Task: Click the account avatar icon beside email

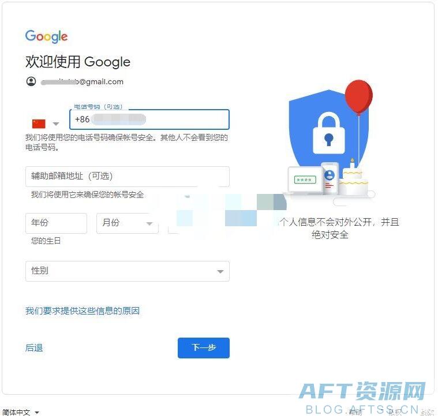Action: (31, 81)
